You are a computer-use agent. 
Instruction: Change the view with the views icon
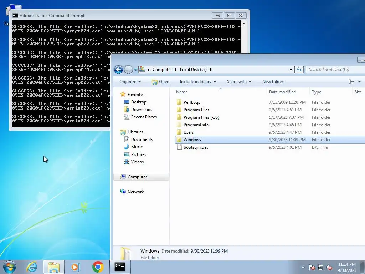pyautogui.click(x=351, y=82)
